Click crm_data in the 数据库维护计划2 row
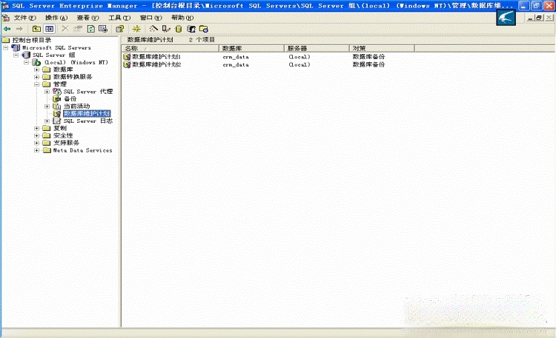The width and height of the screenshot is (556, 338). (236, 65)
